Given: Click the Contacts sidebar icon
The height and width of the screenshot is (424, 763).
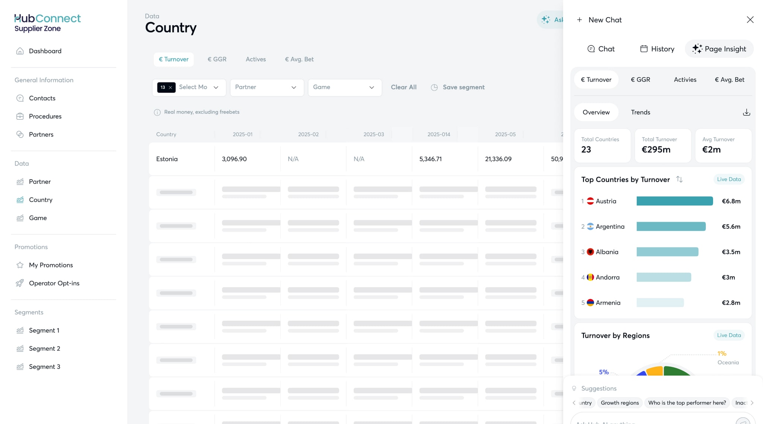Looking at the screenshot, I should point(20,98).
